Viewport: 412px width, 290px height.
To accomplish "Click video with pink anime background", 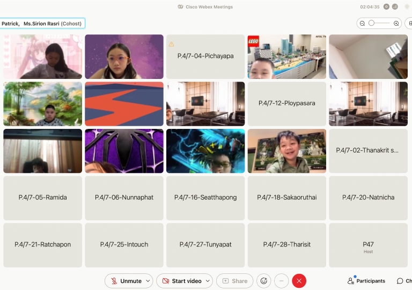I will (42, 56).
